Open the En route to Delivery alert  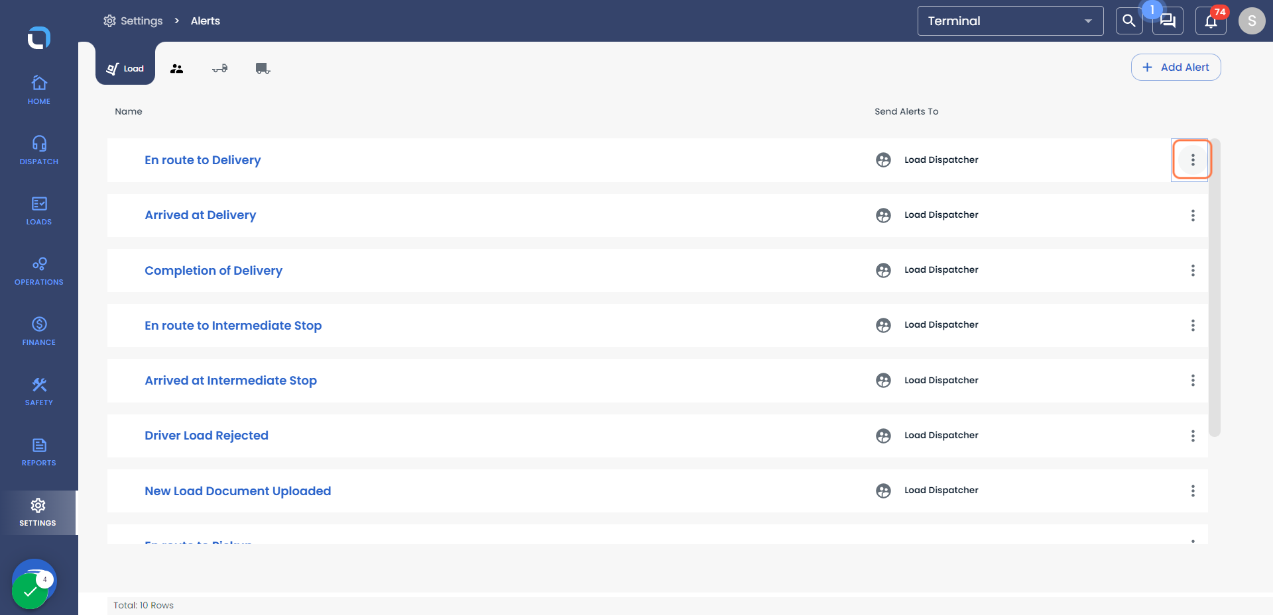coord(203,160)
